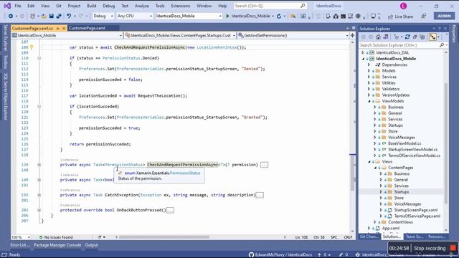
Task: Click the New Project toolbar icon
Action: [x=32, y=16]
